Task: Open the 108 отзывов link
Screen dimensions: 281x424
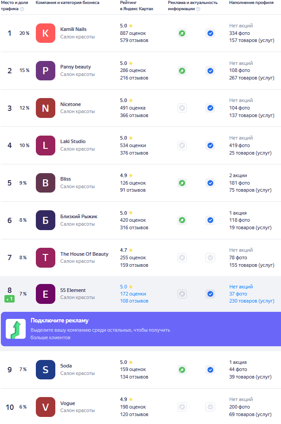Action: pyautogui.click(x=134, y=301)
